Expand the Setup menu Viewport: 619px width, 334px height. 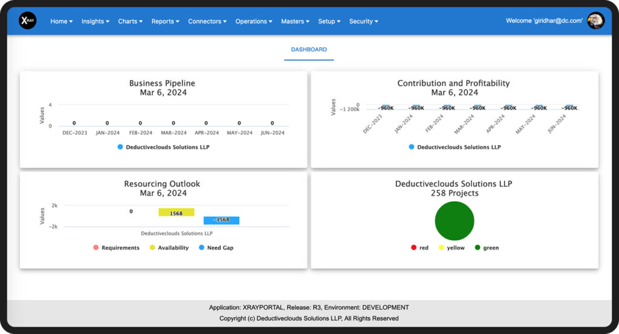tap(329, 21)
